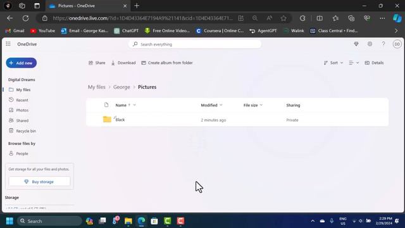Open browser essentials heart icon
Viewport: 405px width, 228px height.
coord(367,18)
